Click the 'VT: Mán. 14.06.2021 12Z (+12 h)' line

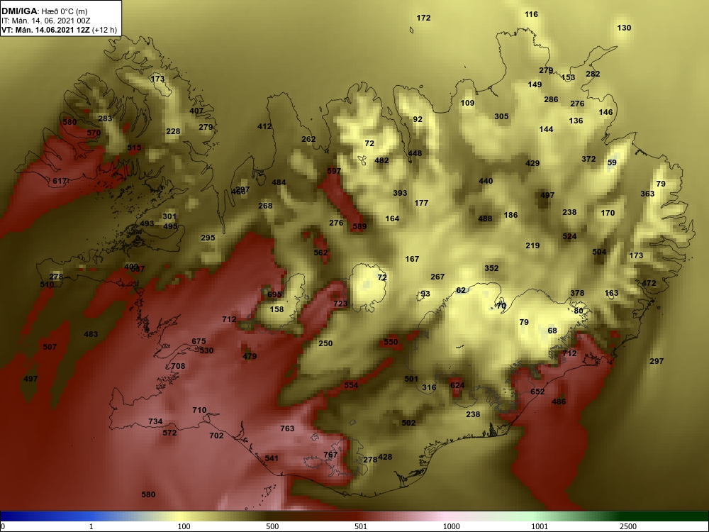tap(59, 31)
